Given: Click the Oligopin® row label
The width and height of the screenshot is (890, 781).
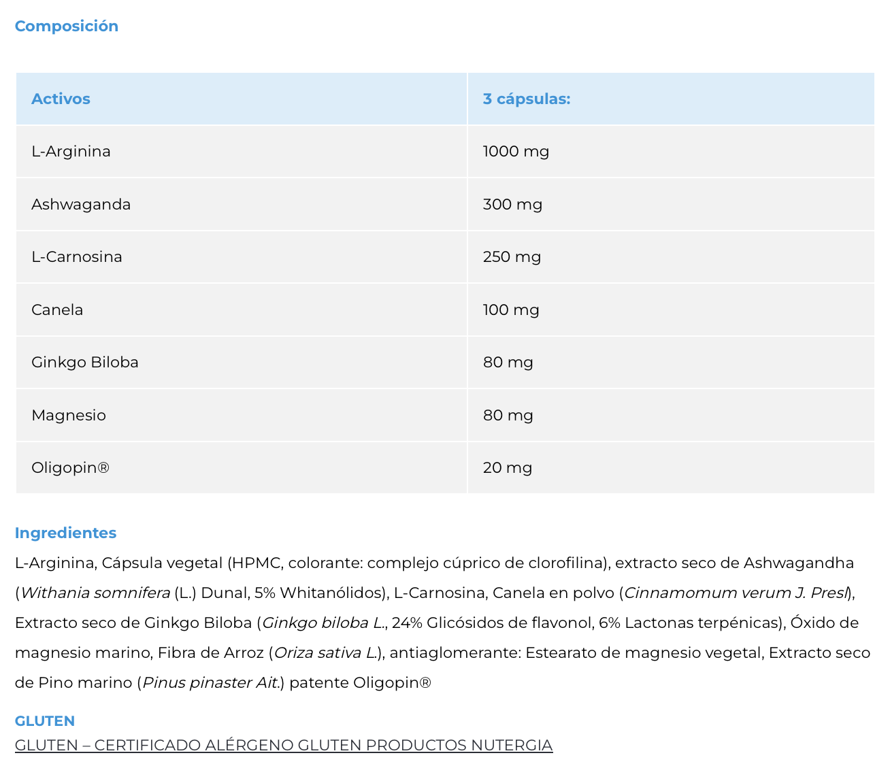Looking at the screenshot, I should click(x=71, y=468).
